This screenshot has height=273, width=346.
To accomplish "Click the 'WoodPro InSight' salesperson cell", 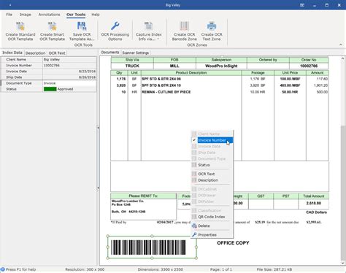I will click(221, 66).
